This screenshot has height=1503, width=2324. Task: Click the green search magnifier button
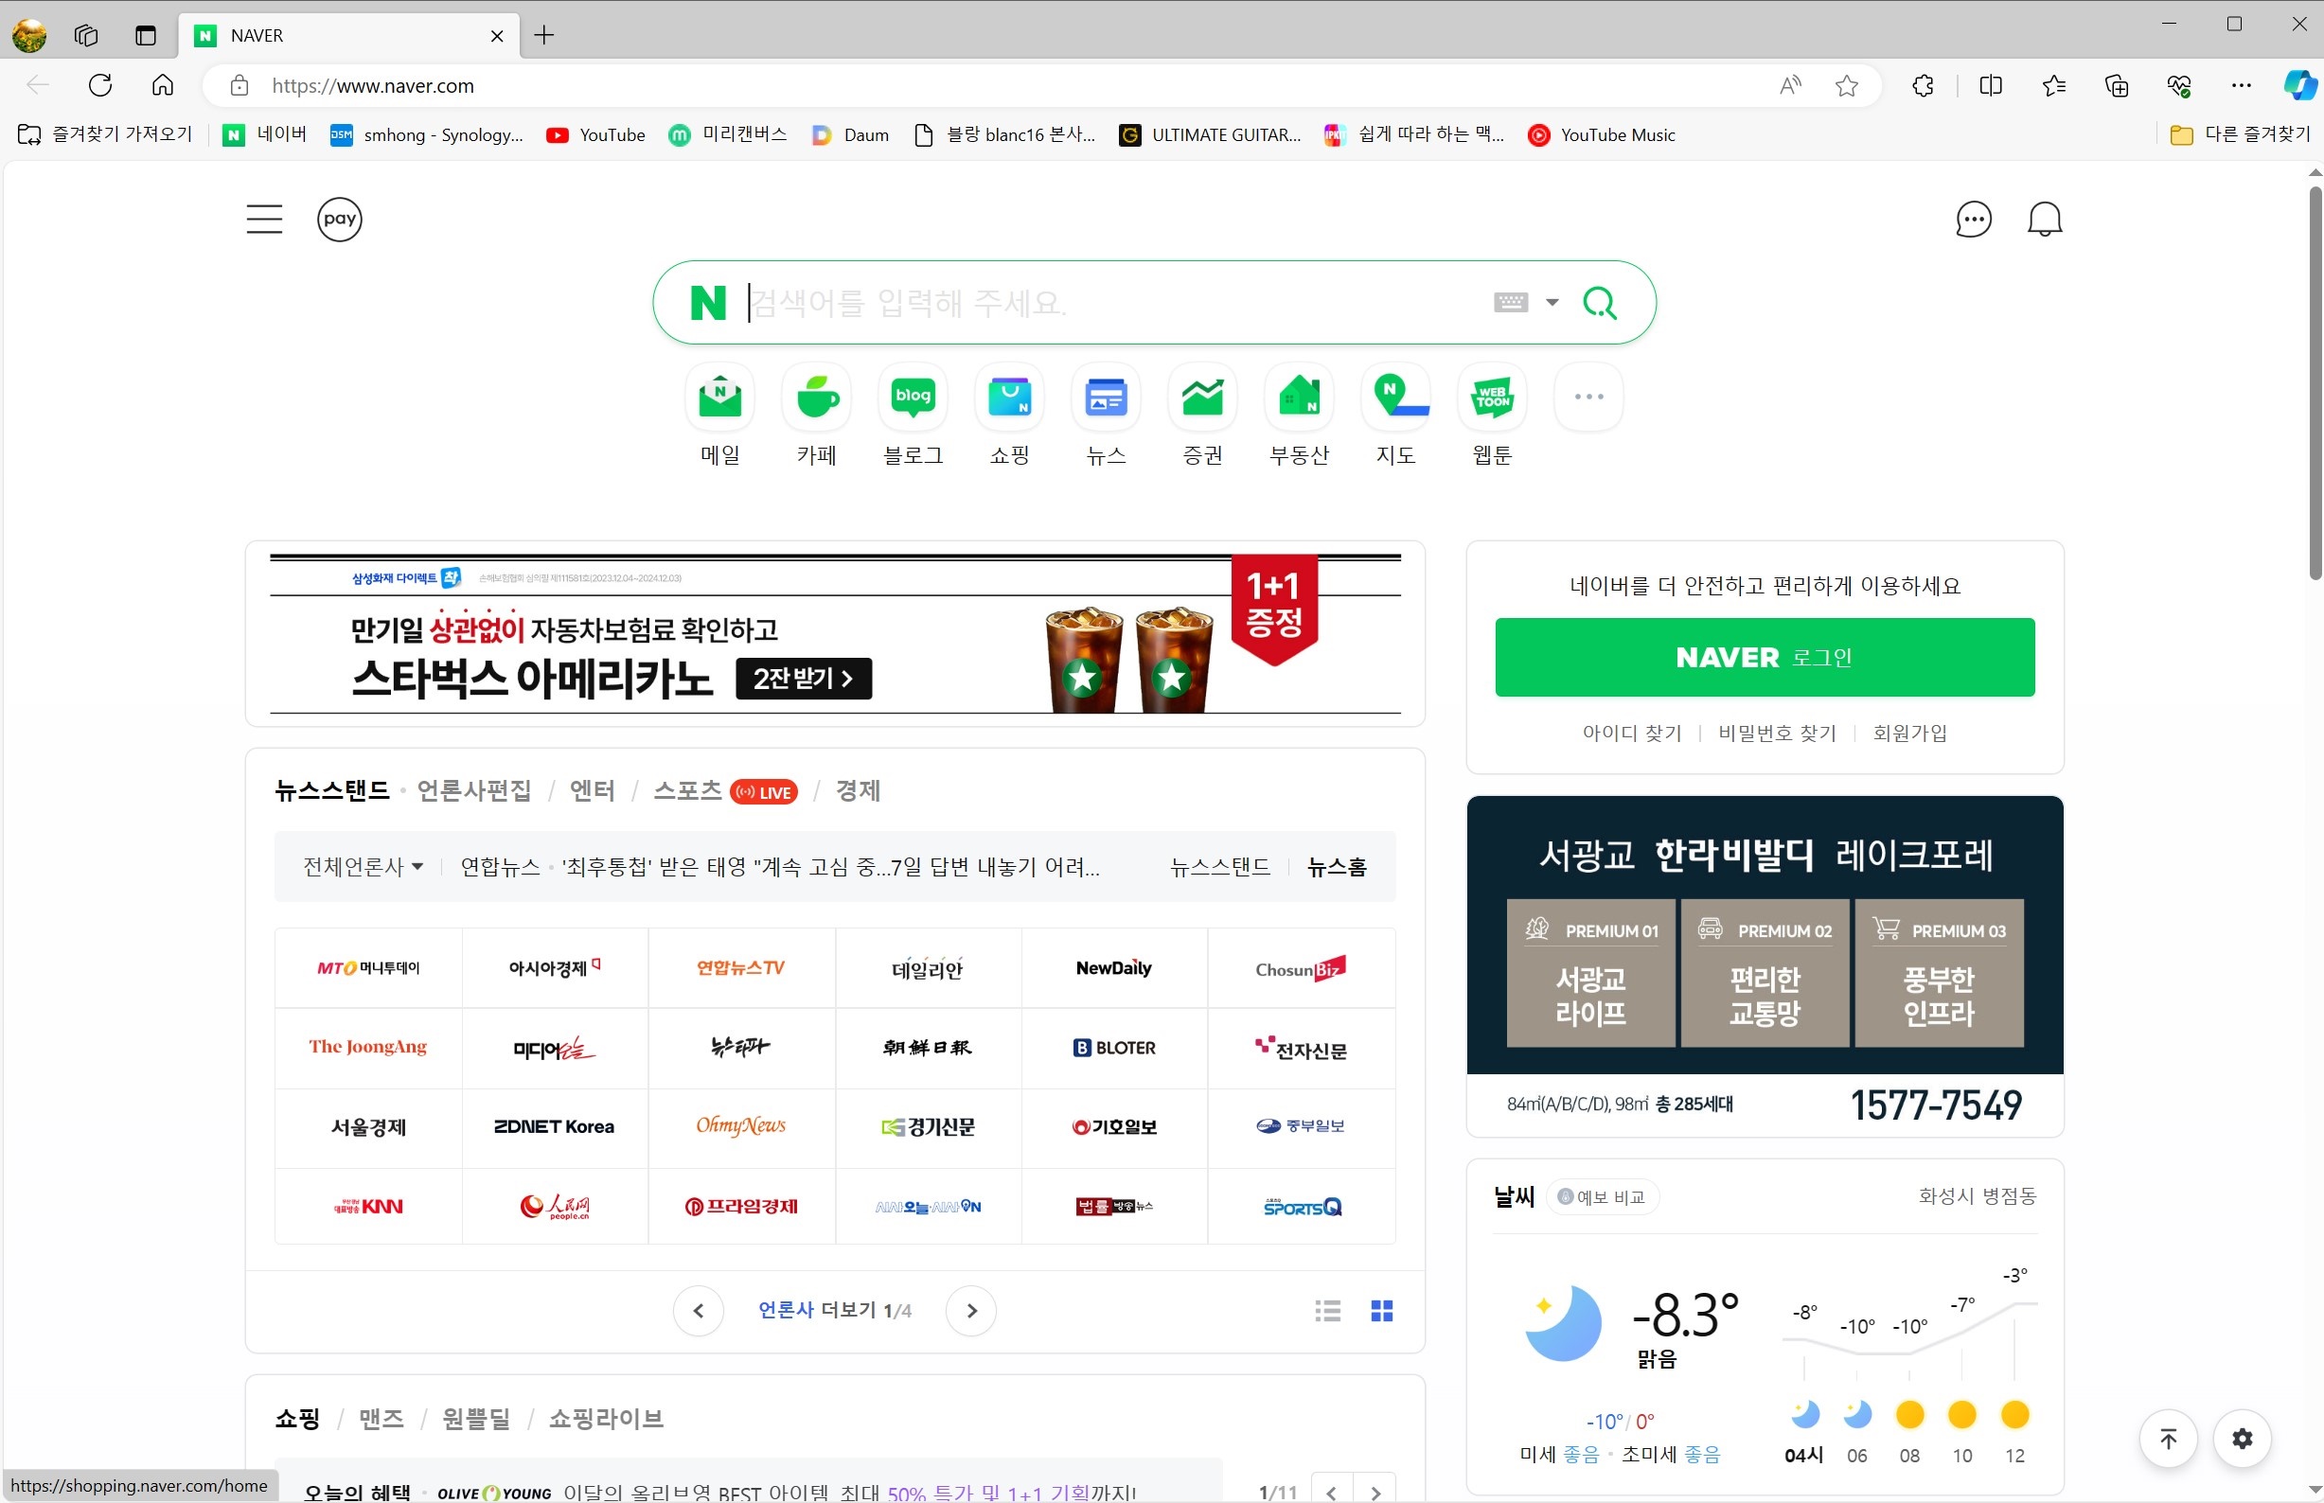coord(1600,303)
